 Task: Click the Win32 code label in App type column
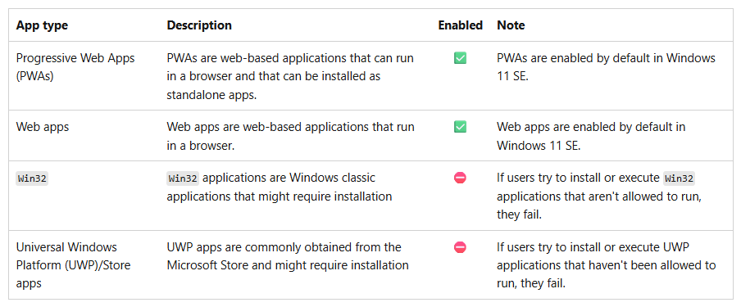pyautogui.click(x=32, y=178)
